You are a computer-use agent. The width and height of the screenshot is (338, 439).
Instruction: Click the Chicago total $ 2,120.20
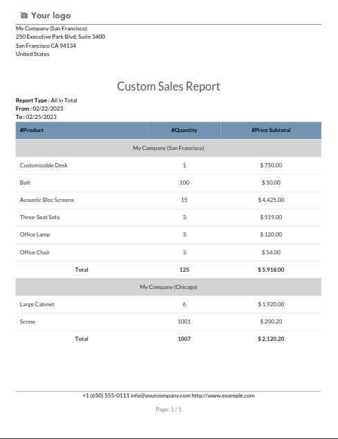point(271,339)
